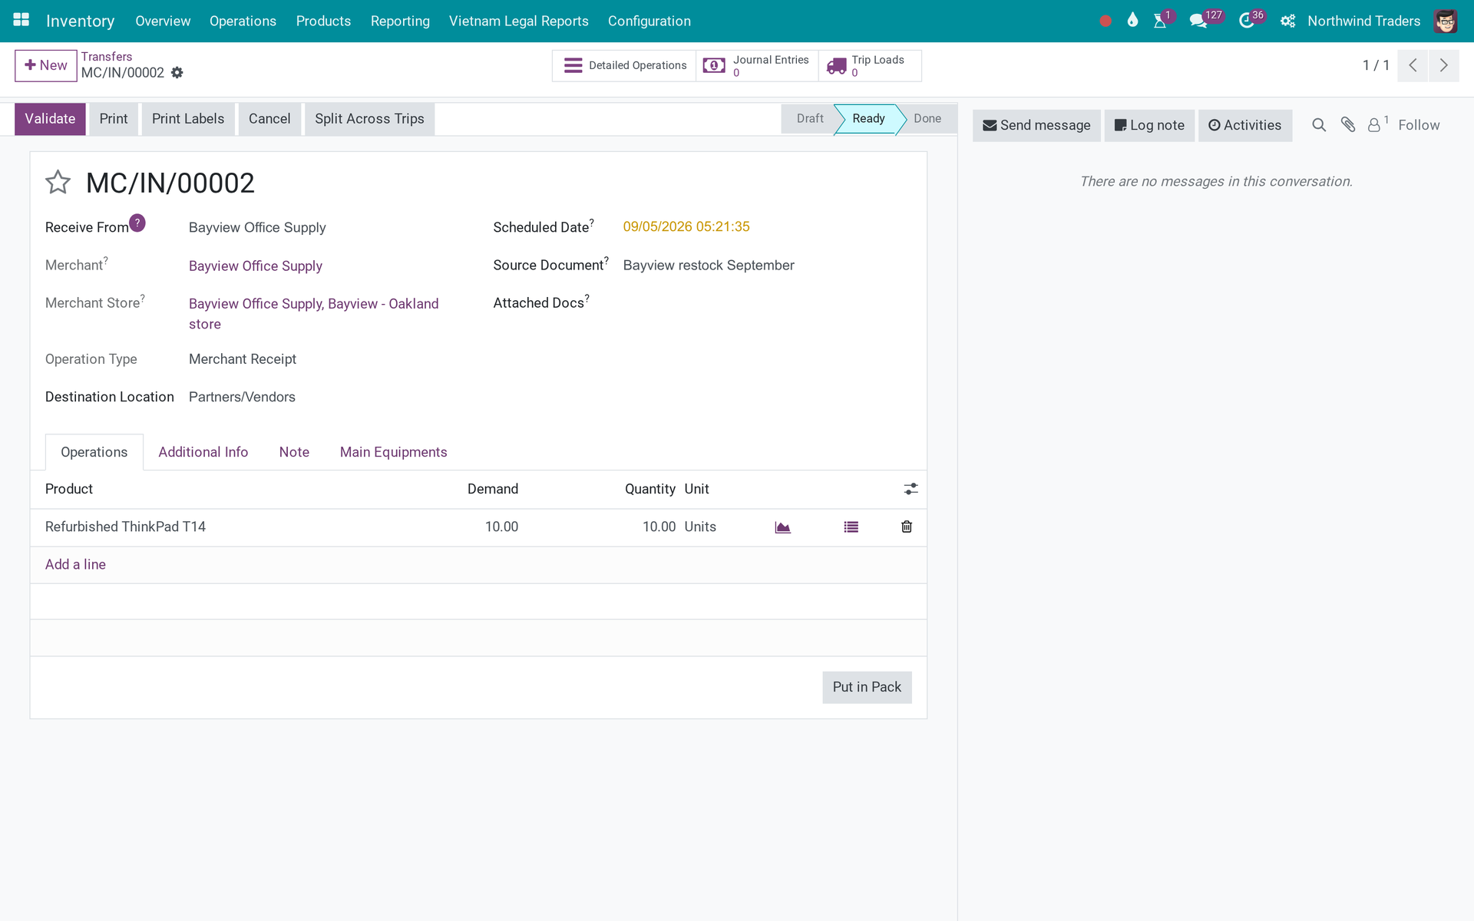Switch to Main Equipments tab
This screenshot has height=921, width=1474.
coord(393,452)
